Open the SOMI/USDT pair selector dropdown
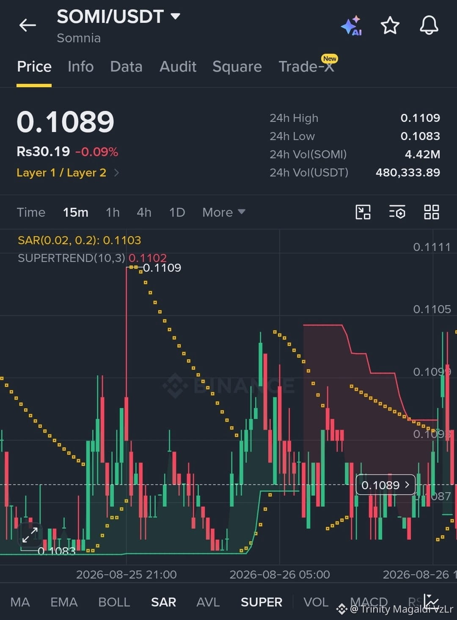Screen dimensions: 457x620 119,17
